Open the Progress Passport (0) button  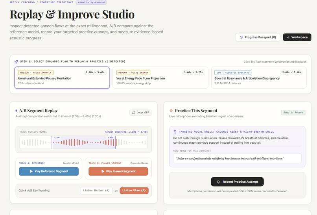[258, 37]
